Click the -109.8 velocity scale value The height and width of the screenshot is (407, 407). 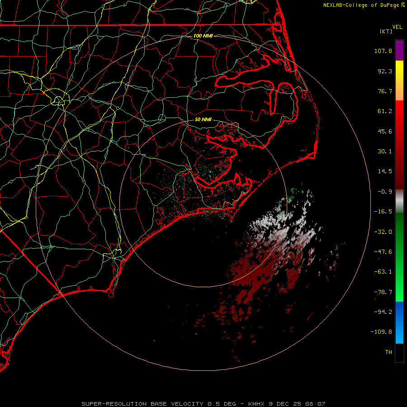click(381, 332)
